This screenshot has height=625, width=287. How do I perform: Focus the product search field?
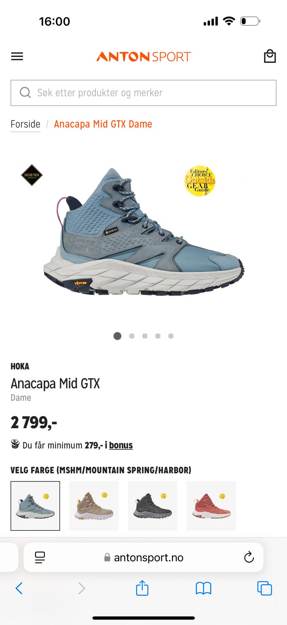pyautogui.click(x=143, y=93)
